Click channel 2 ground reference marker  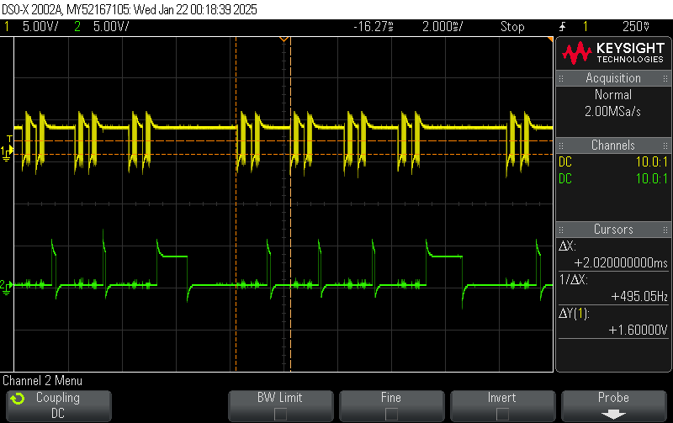pyautogui.click(x=8, y=286)
